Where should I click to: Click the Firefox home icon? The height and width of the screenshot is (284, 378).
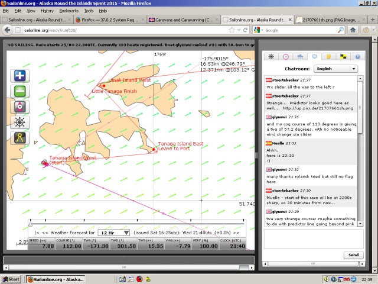[x=353, y=30]
